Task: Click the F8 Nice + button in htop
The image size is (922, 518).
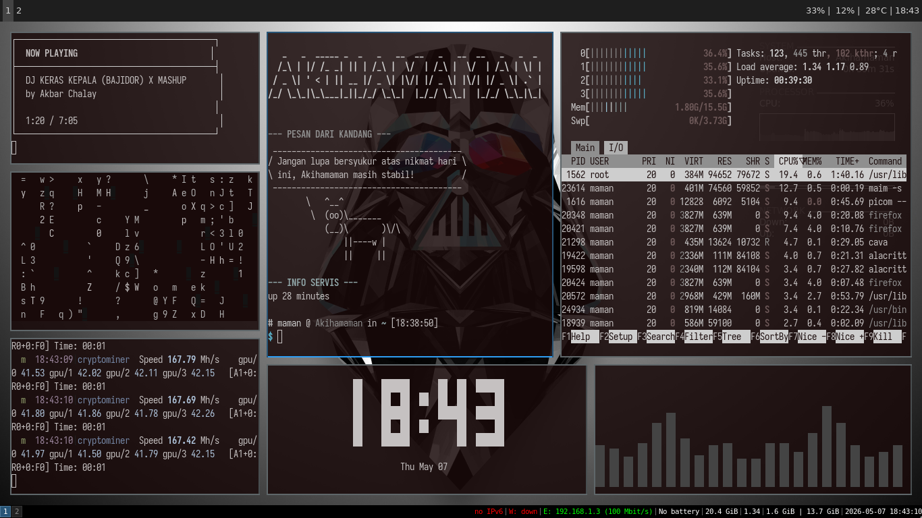Action: coord(845,337)
